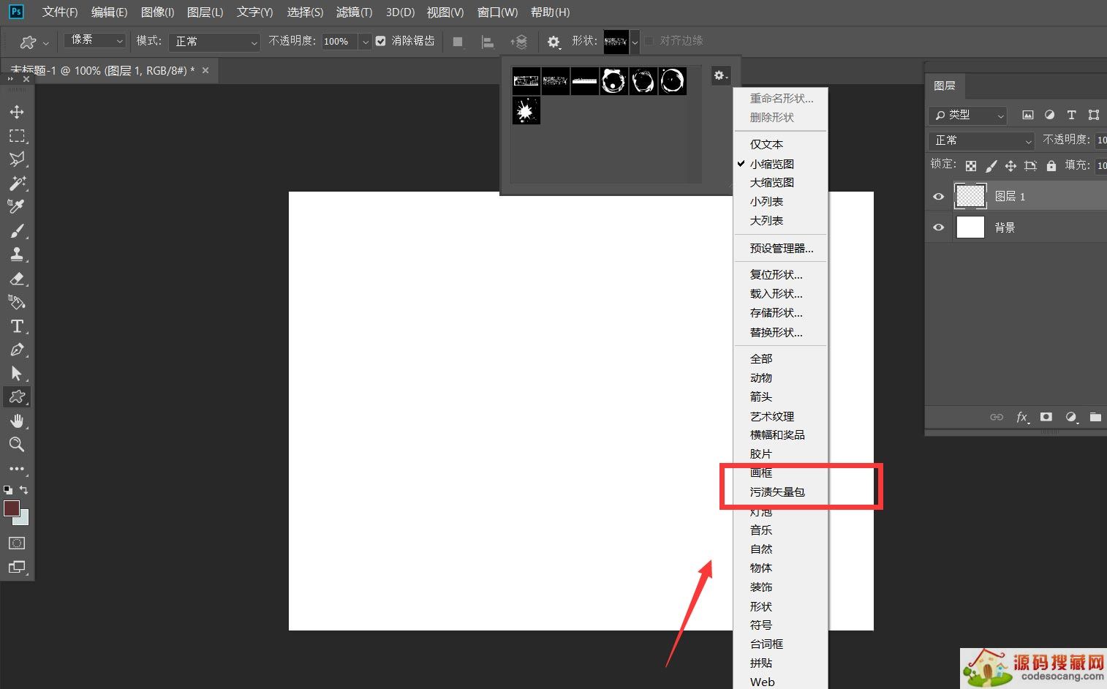
Task: Hide the 背景 layer visibility
Action: pyautogui.click(x=938, y=227)
